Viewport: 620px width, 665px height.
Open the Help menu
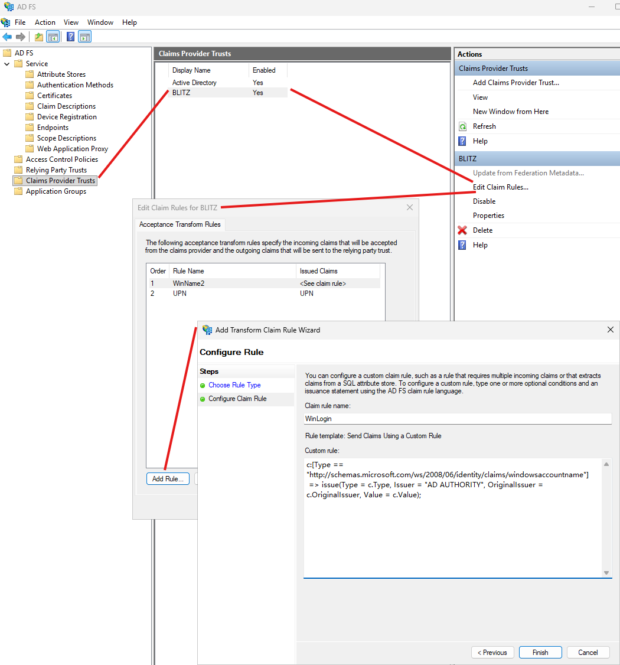129,22
